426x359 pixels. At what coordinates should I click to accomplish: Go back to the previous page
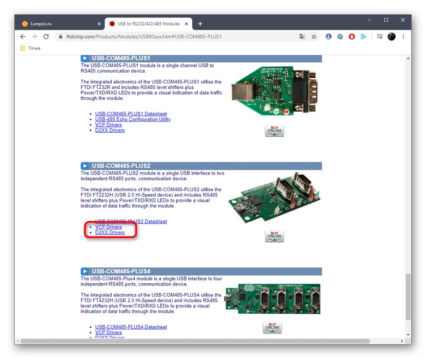coord(23,36)
